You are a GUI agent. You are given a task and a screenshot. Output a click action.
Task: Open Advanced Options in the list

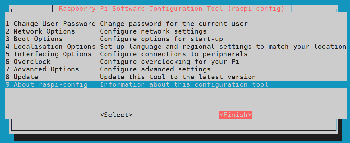coord(42,69)
